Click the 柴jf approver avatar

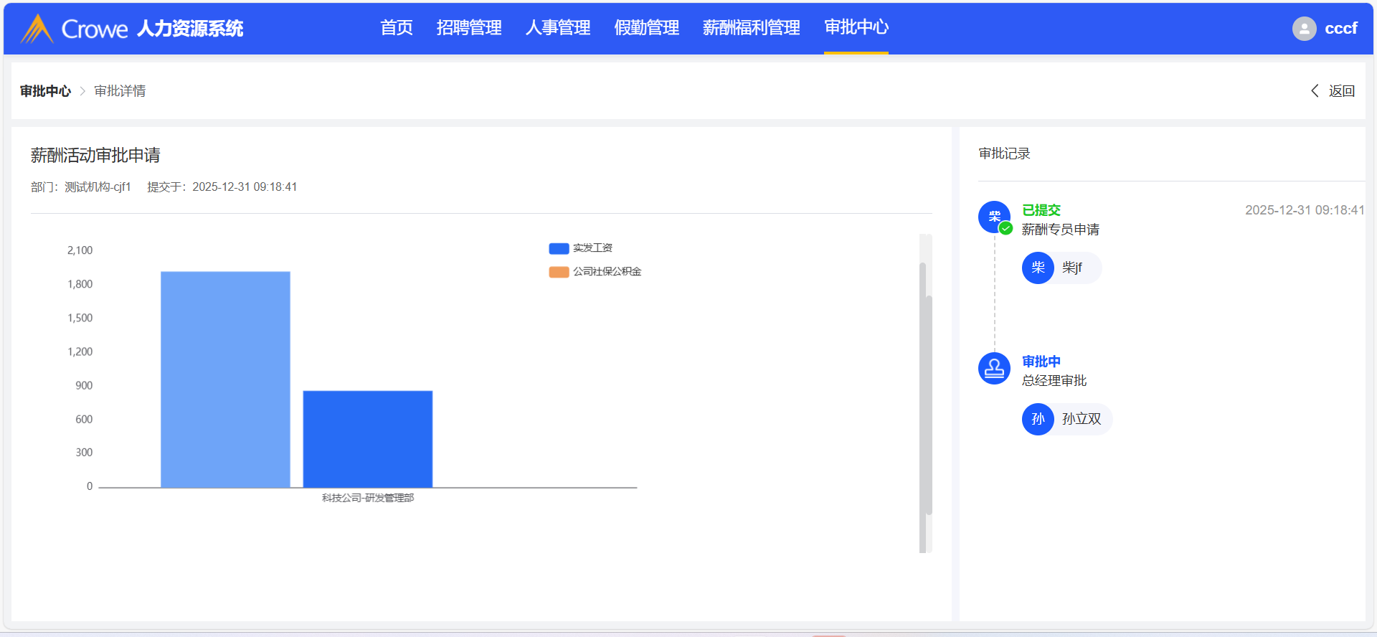pyautogui.click(x=1038, y=268)
